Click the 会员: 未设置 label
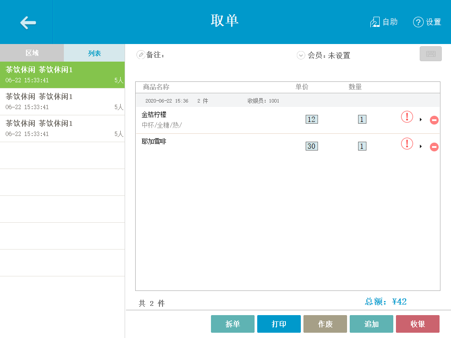The height and width of the screenshot is (338, 451). (329, 55)
